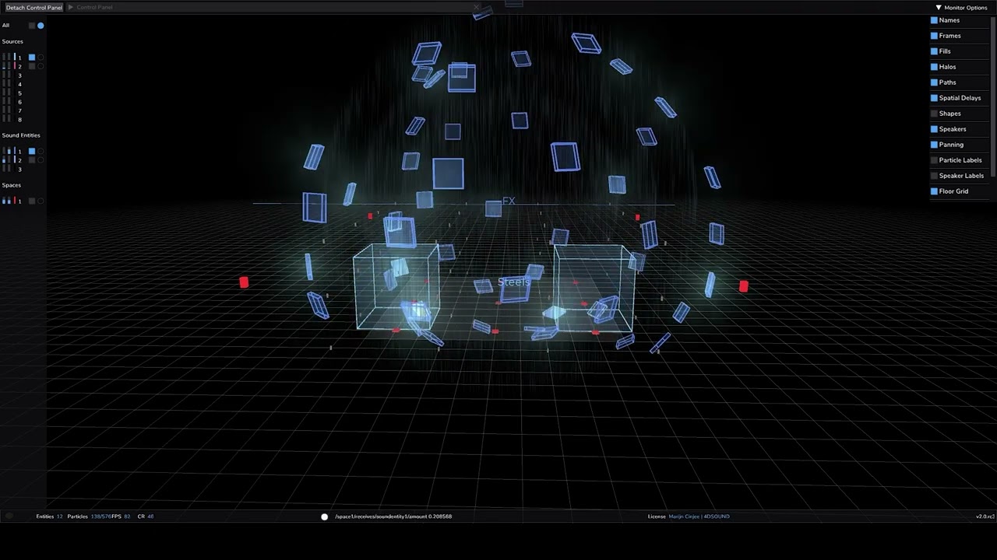Click the Entities count in status bar
The image size is (997, 560).
[x=49, y=516]
